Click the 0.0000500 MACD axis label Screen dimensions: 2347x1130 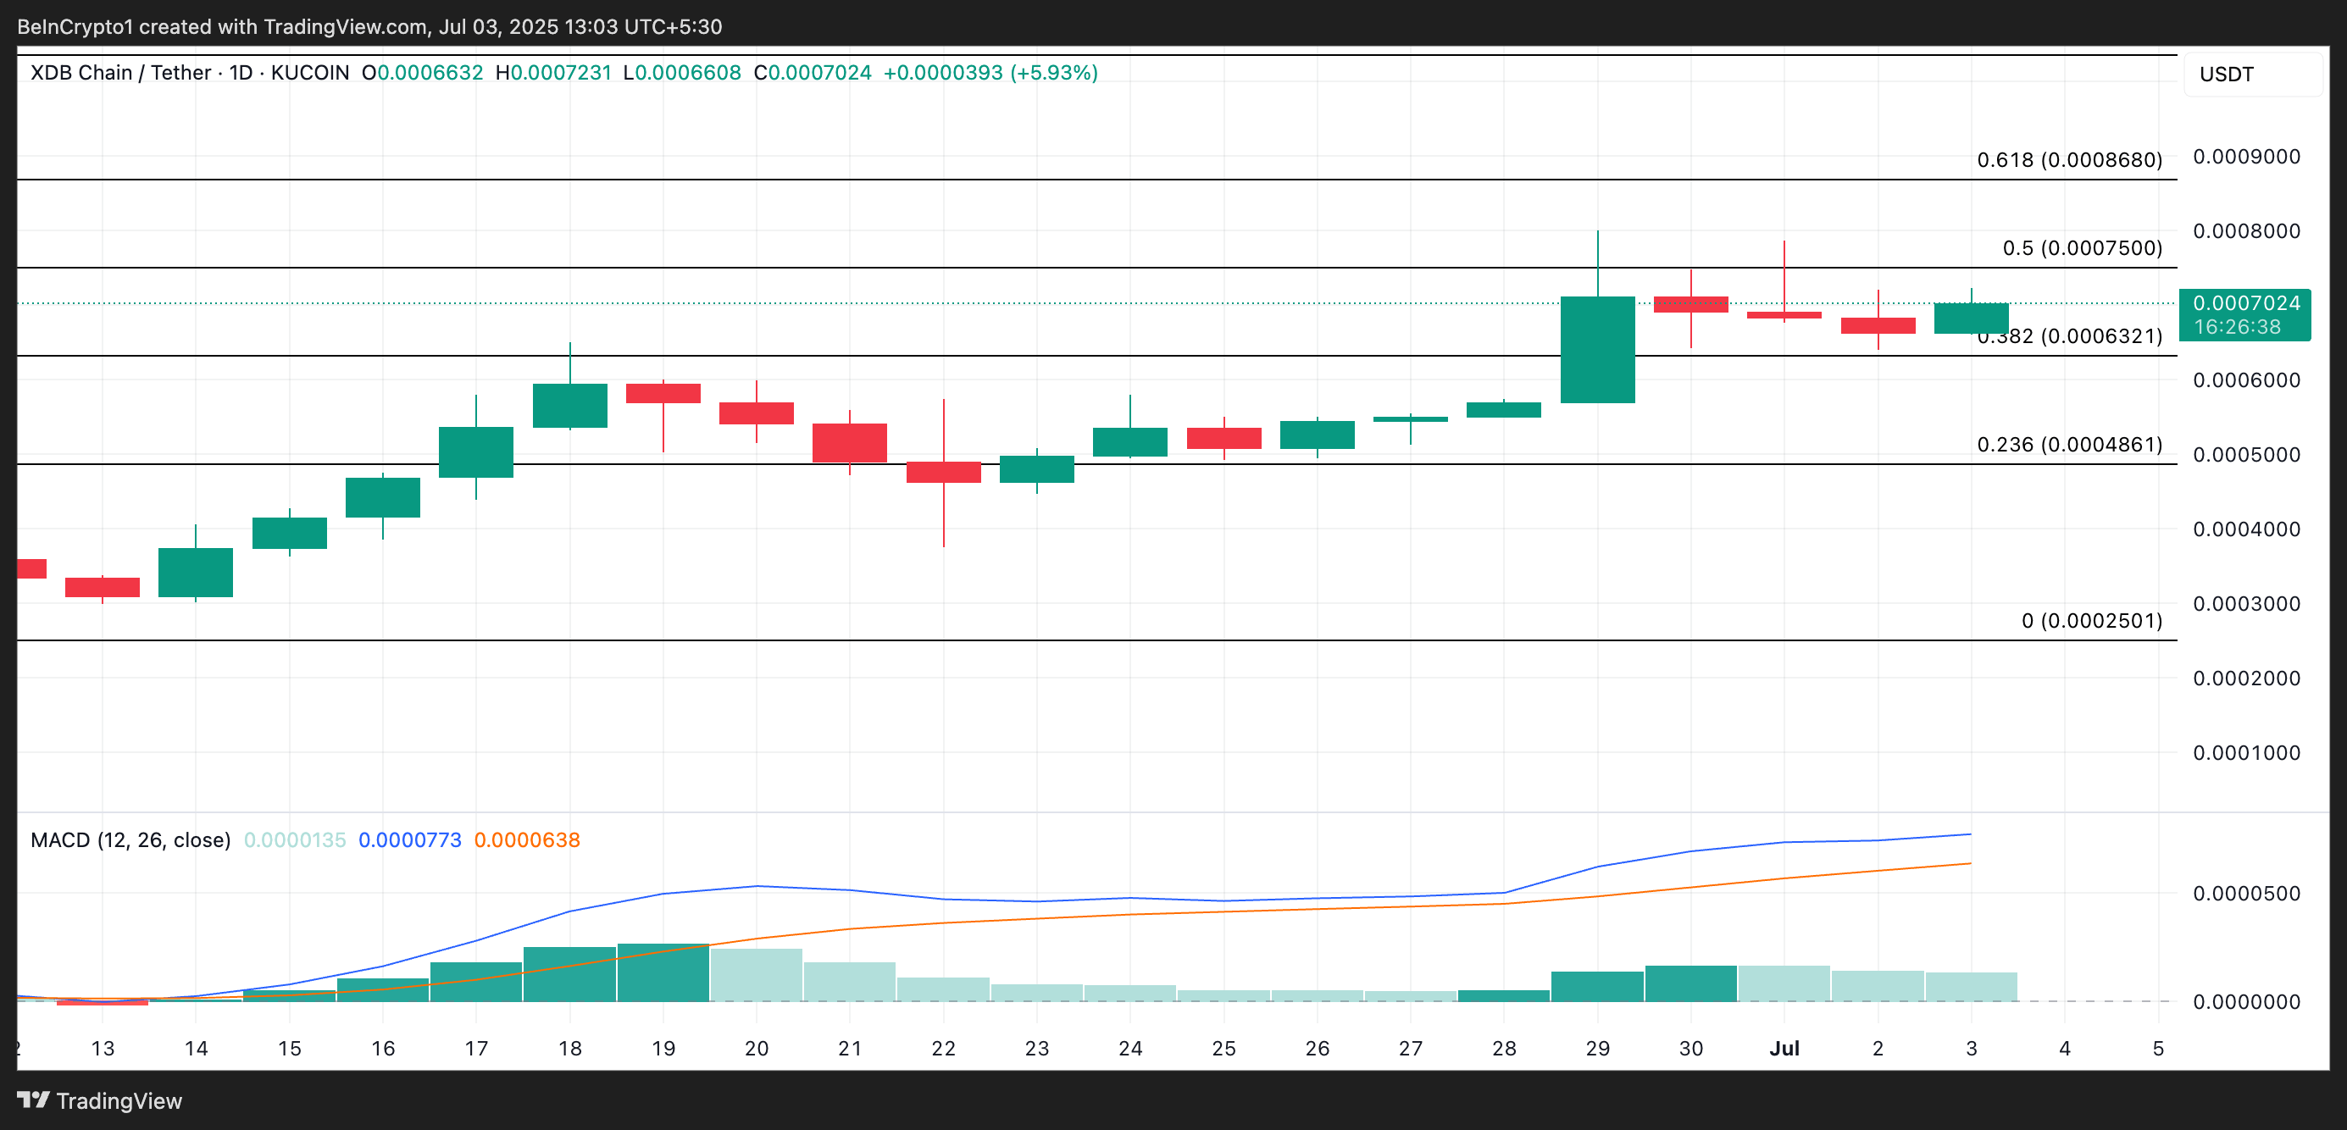click(x=2246, y=894)
